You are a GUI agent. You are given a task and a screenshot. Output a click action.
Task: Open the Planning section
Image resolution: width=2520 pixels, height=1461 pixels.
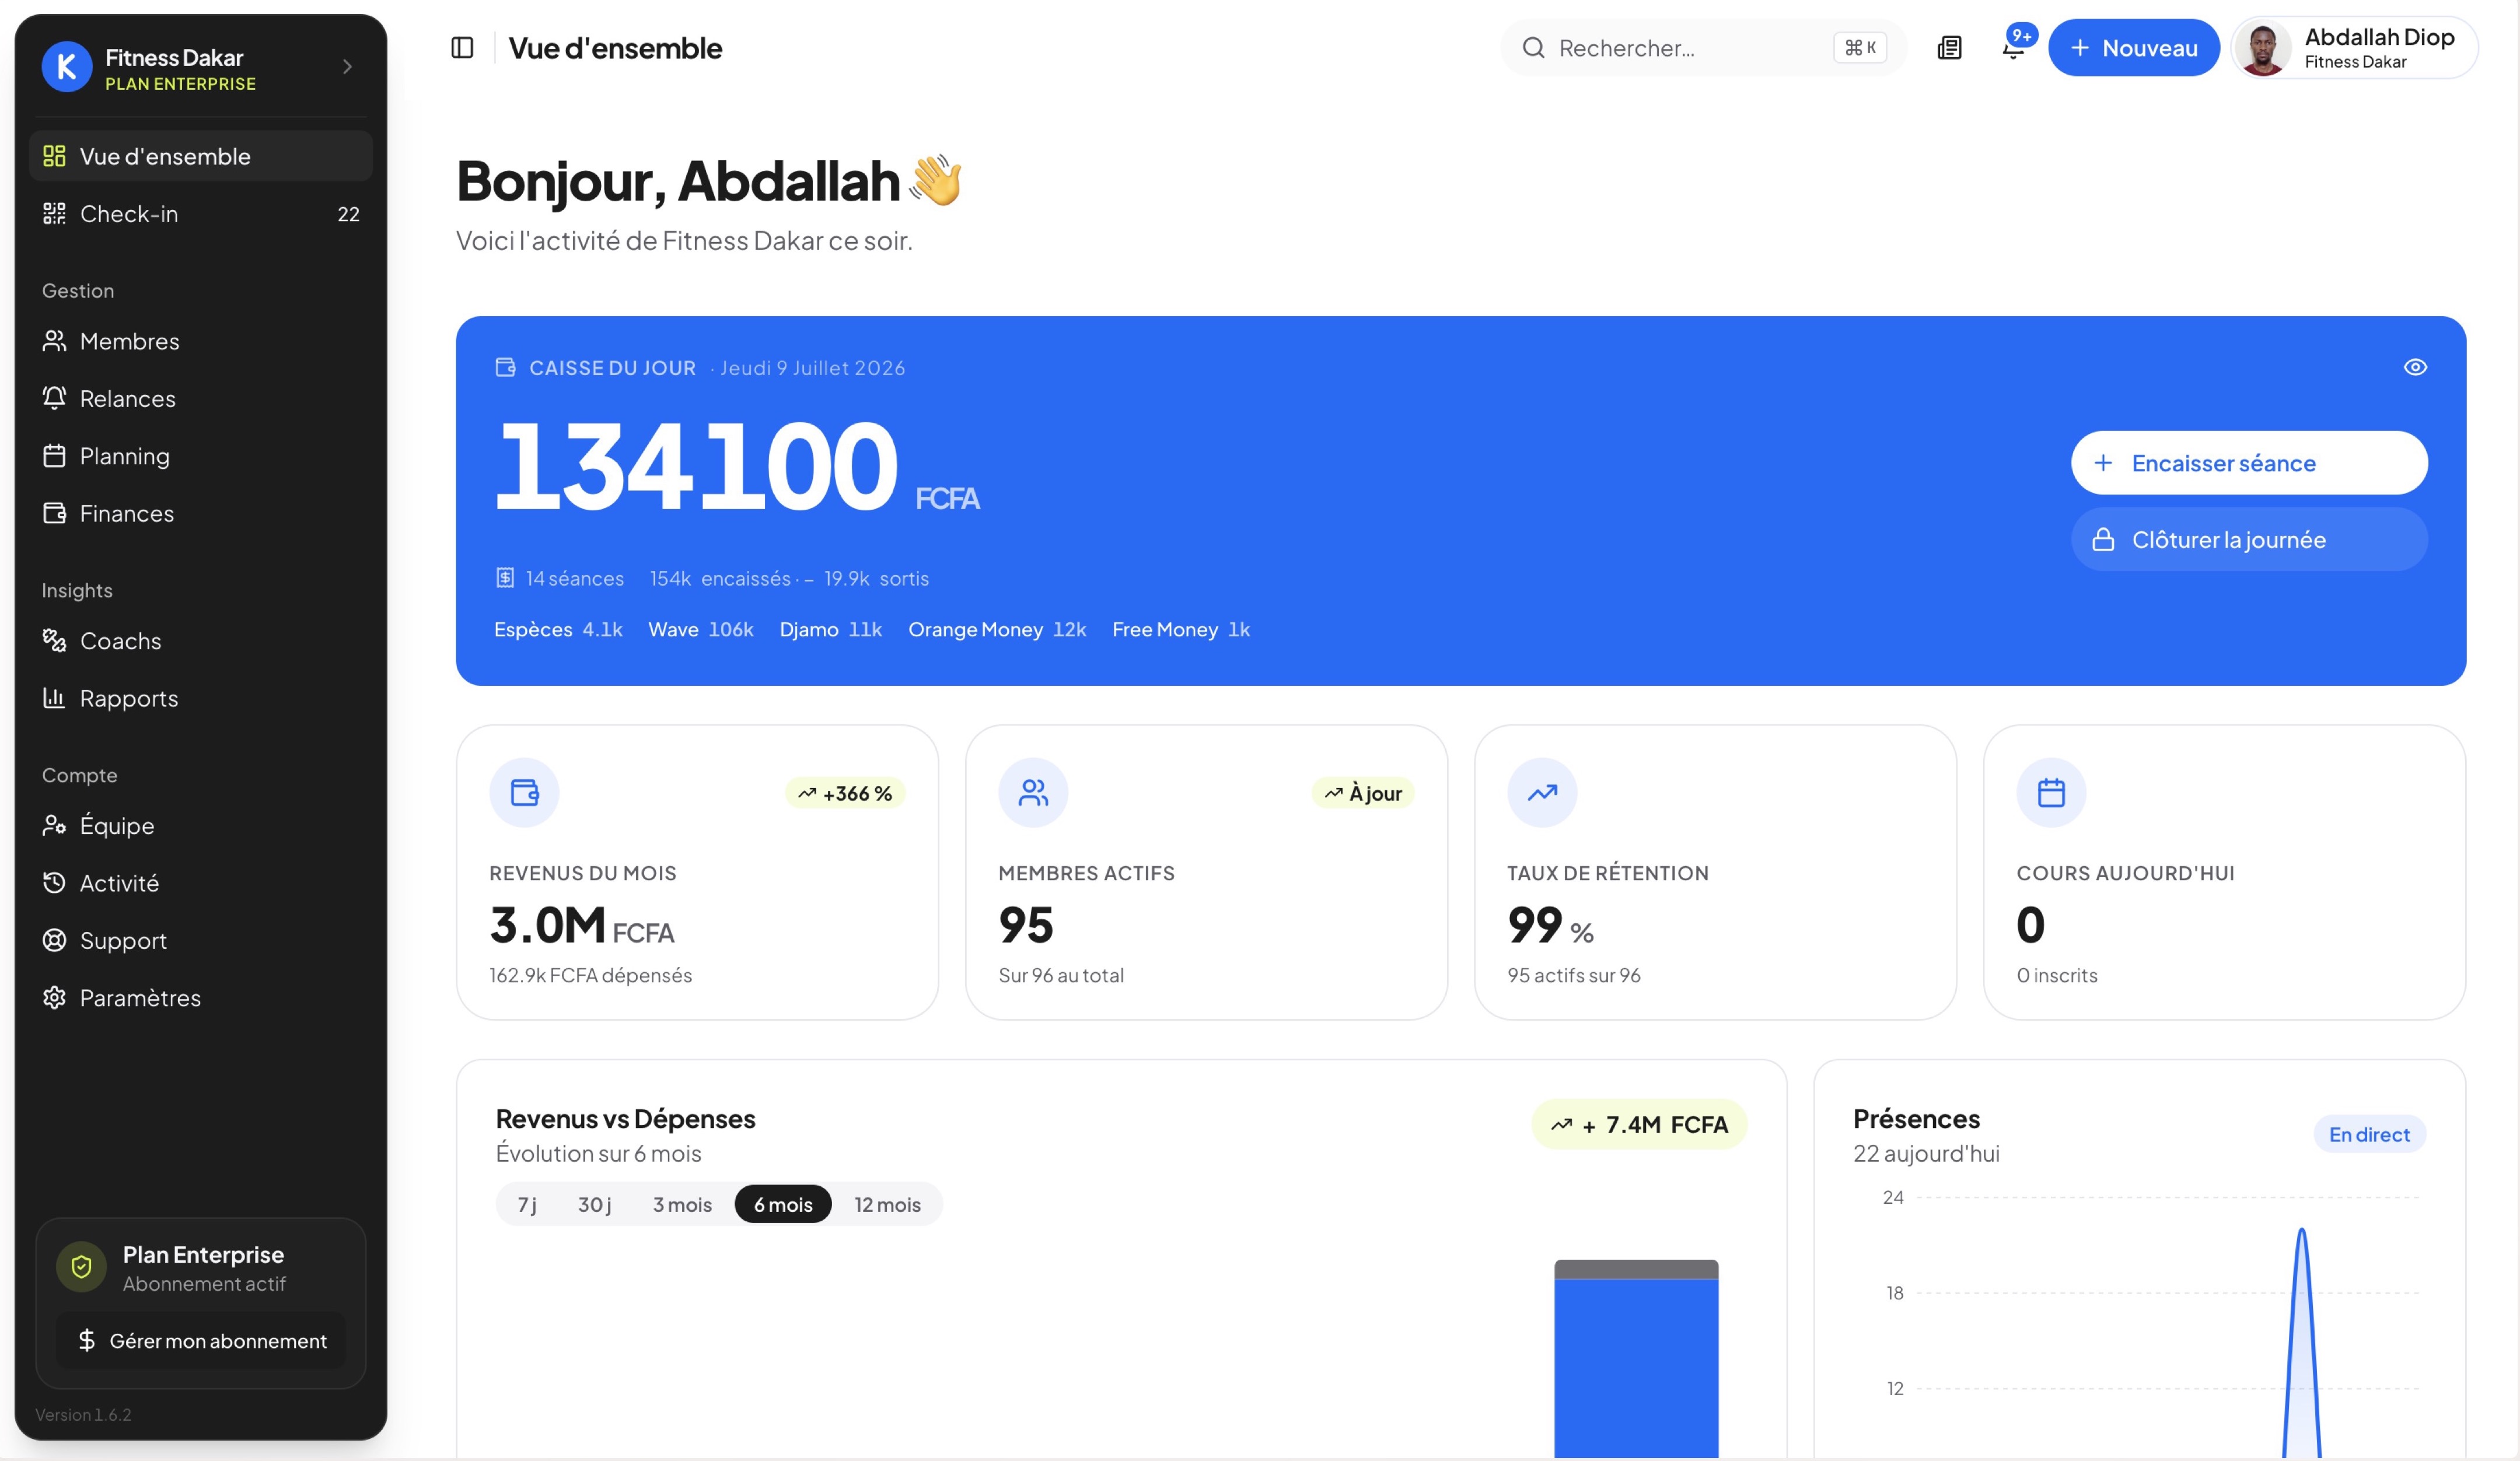[201, 456]
